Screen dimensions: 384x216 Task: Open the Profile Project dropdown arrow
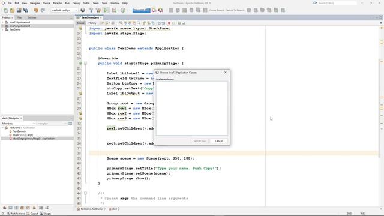click(x=127, y=10)
